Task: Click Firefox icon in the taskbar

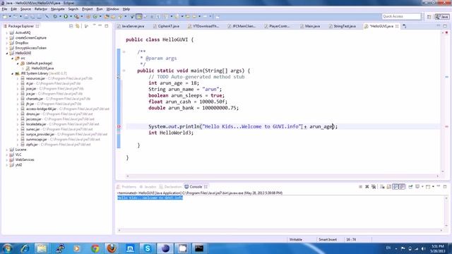Action: 112,248
